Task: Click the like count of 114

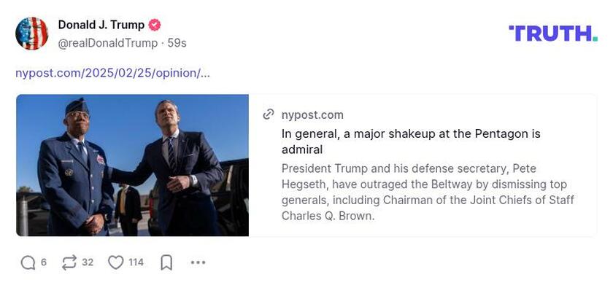Action: [136, 262]
